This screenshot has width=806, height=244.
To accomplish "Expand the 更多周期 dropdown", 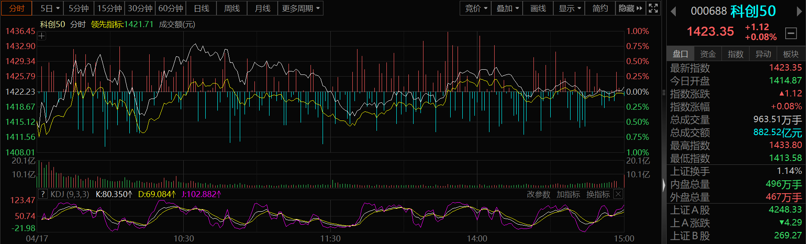I will tap(301, 8).
